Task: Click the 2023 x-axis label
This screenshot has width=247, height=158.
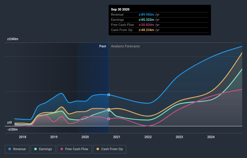Action: coord(179,137)
